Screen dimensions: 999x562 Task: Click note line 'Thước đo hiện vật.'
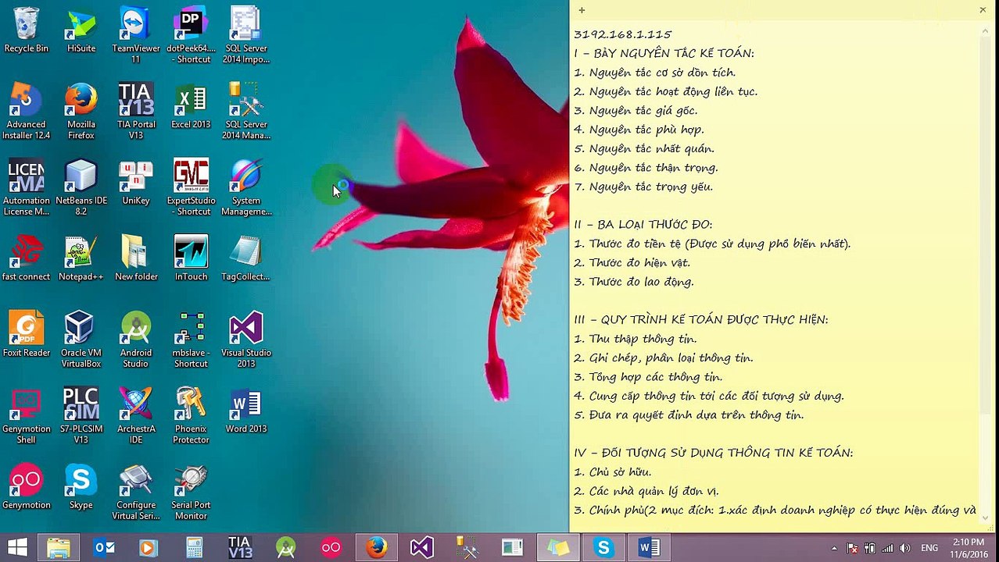[639, 263]
